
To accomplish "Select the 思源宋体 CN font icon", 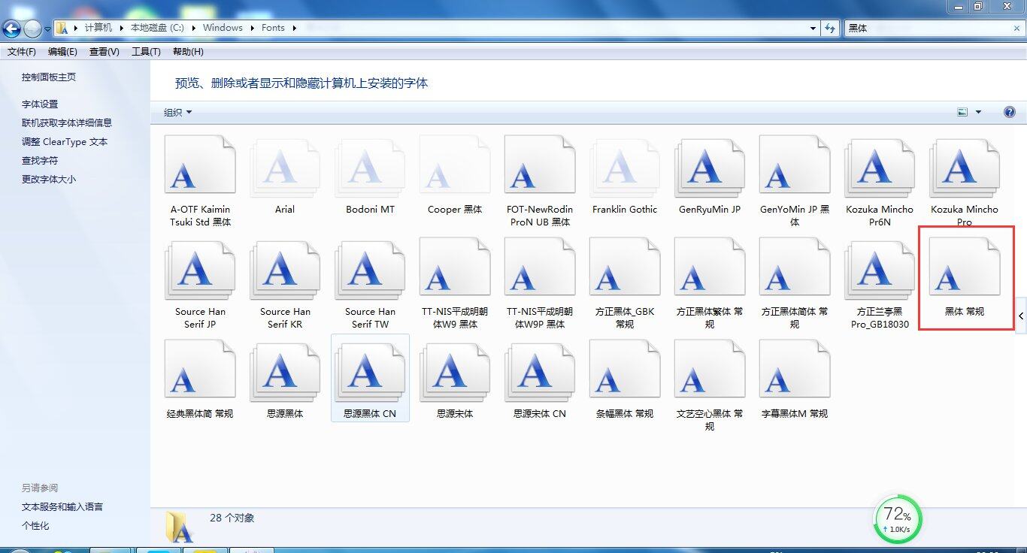I will (x=540, y=370).
